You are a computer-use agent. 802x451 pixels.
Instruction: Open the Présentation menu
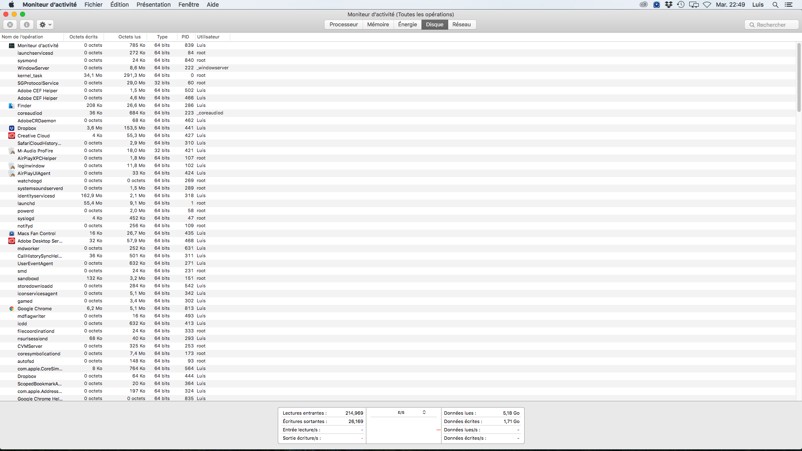point(154,5)
